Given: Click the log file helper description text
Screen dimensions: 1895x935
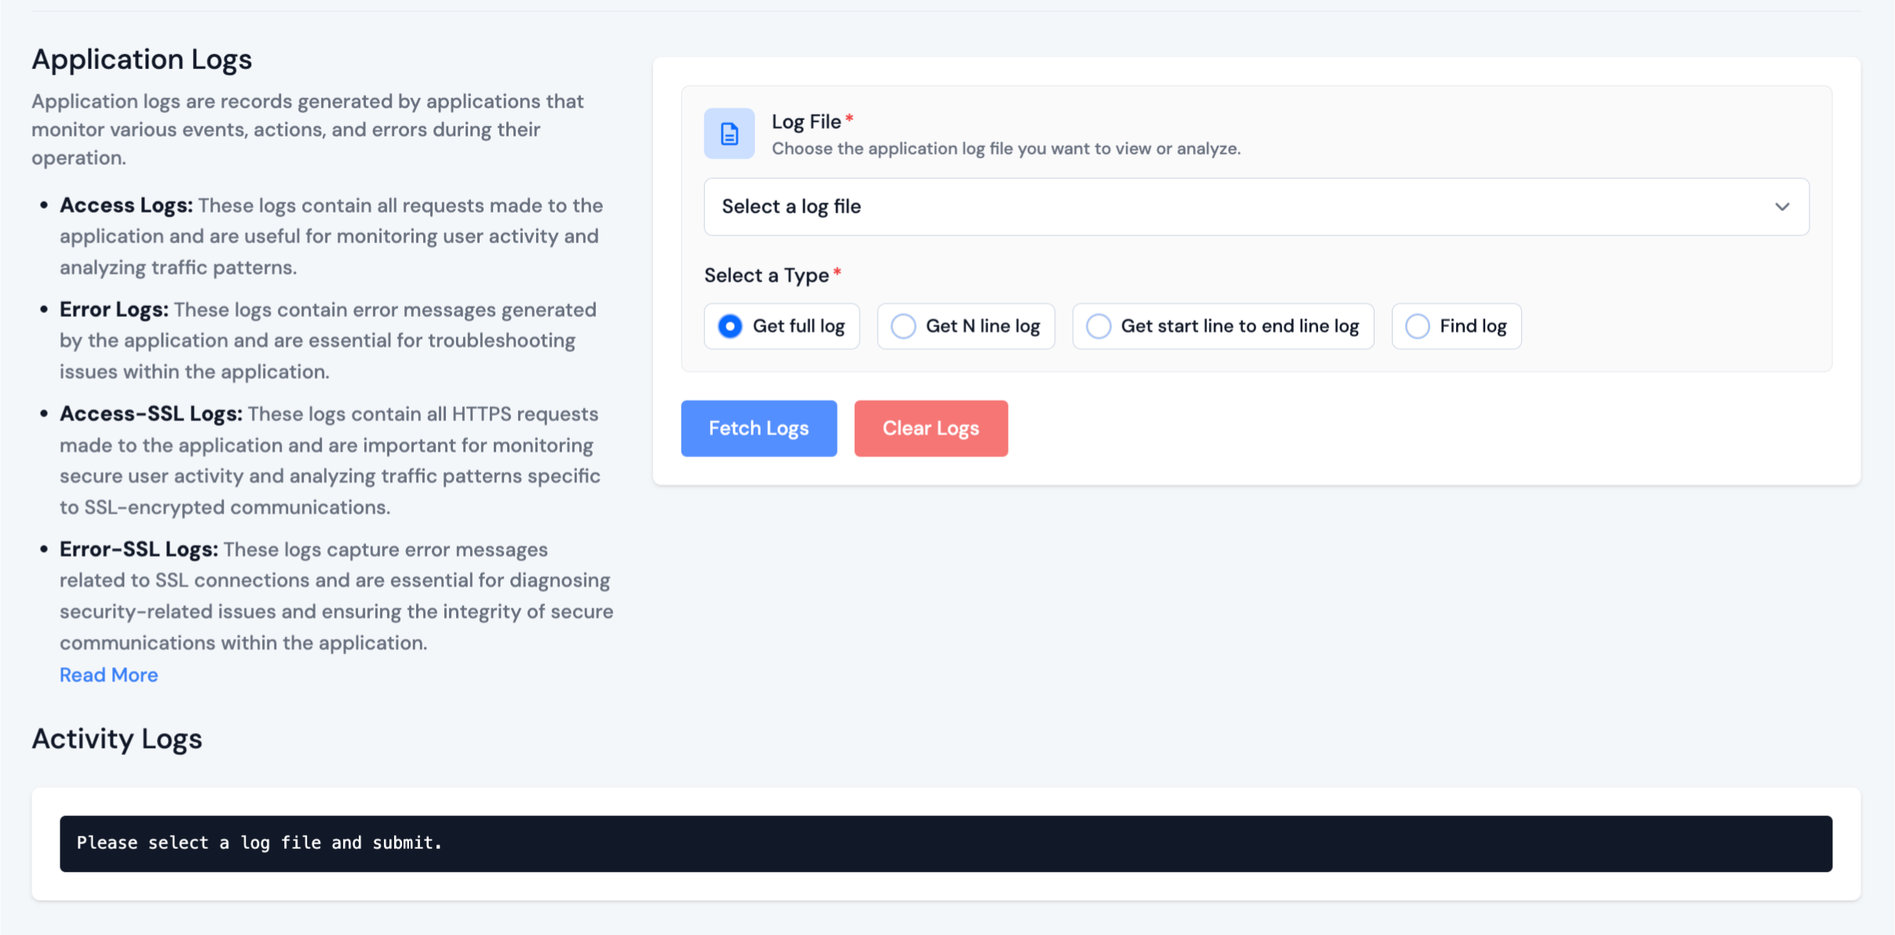Looking at the screenshot, I should 1006,149.
